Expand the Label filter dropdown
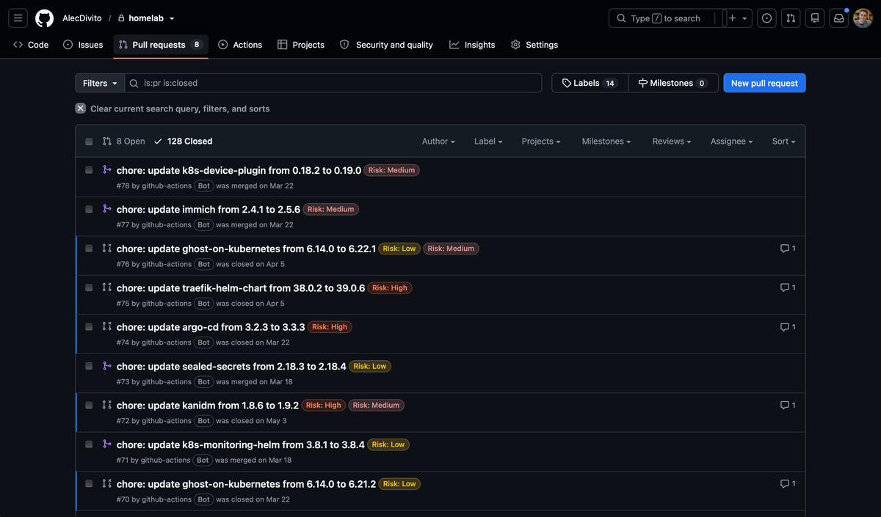This screenshot has width=881, height=517. 488,142
